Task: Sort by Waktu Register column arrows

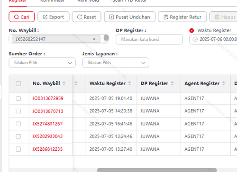Action: tap(129, 83)
